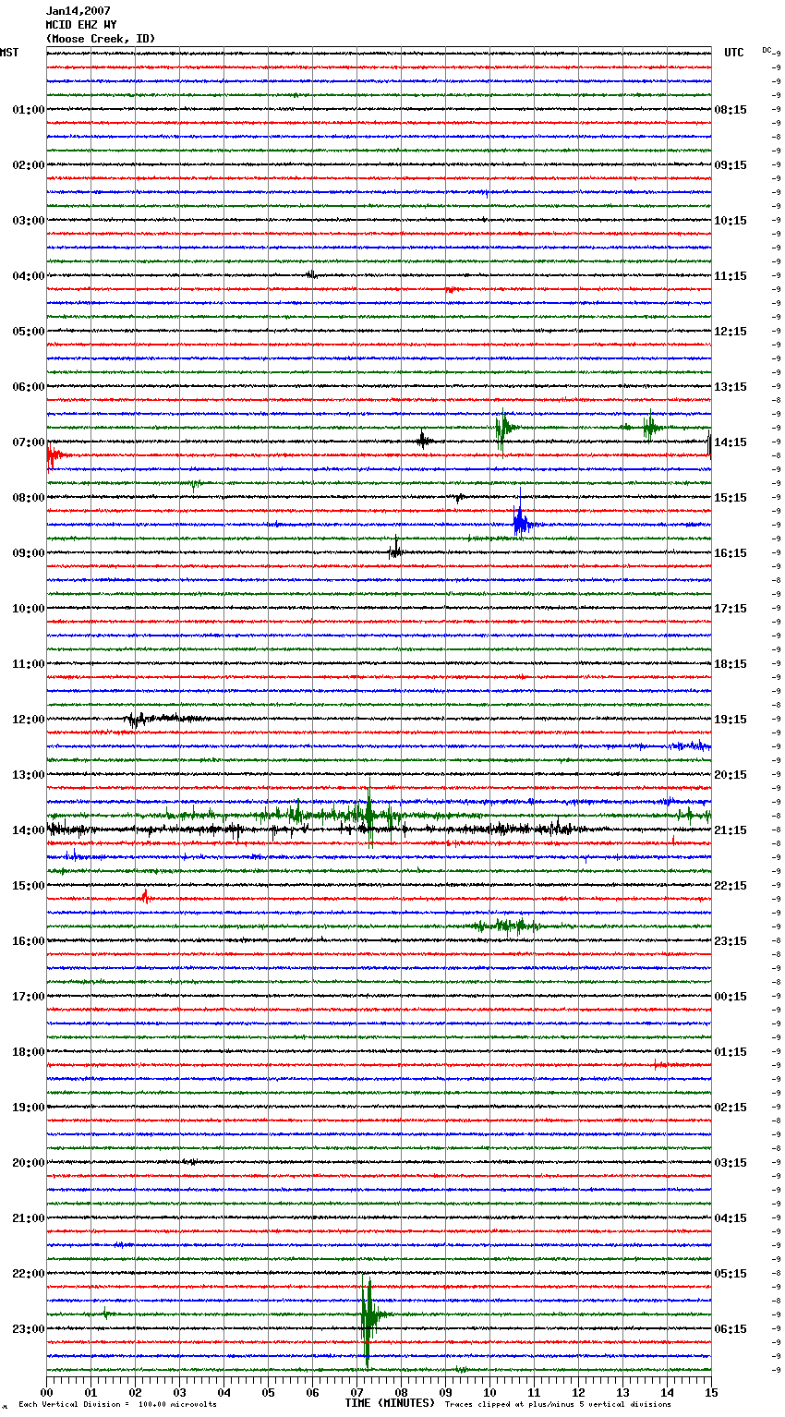Click the 15:15 UTC time label
Viewport: 785px width, 1417px height.
(731, 498)
